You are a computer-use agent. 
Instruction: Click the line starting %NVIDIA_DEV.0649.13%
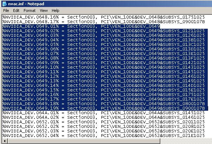coord(104,81)
